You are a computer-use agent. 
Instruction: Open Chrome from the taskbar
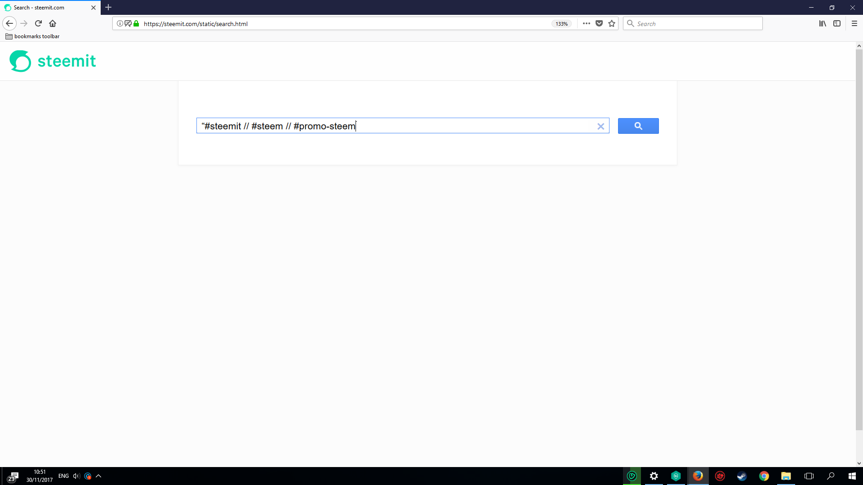click(764, 476)
